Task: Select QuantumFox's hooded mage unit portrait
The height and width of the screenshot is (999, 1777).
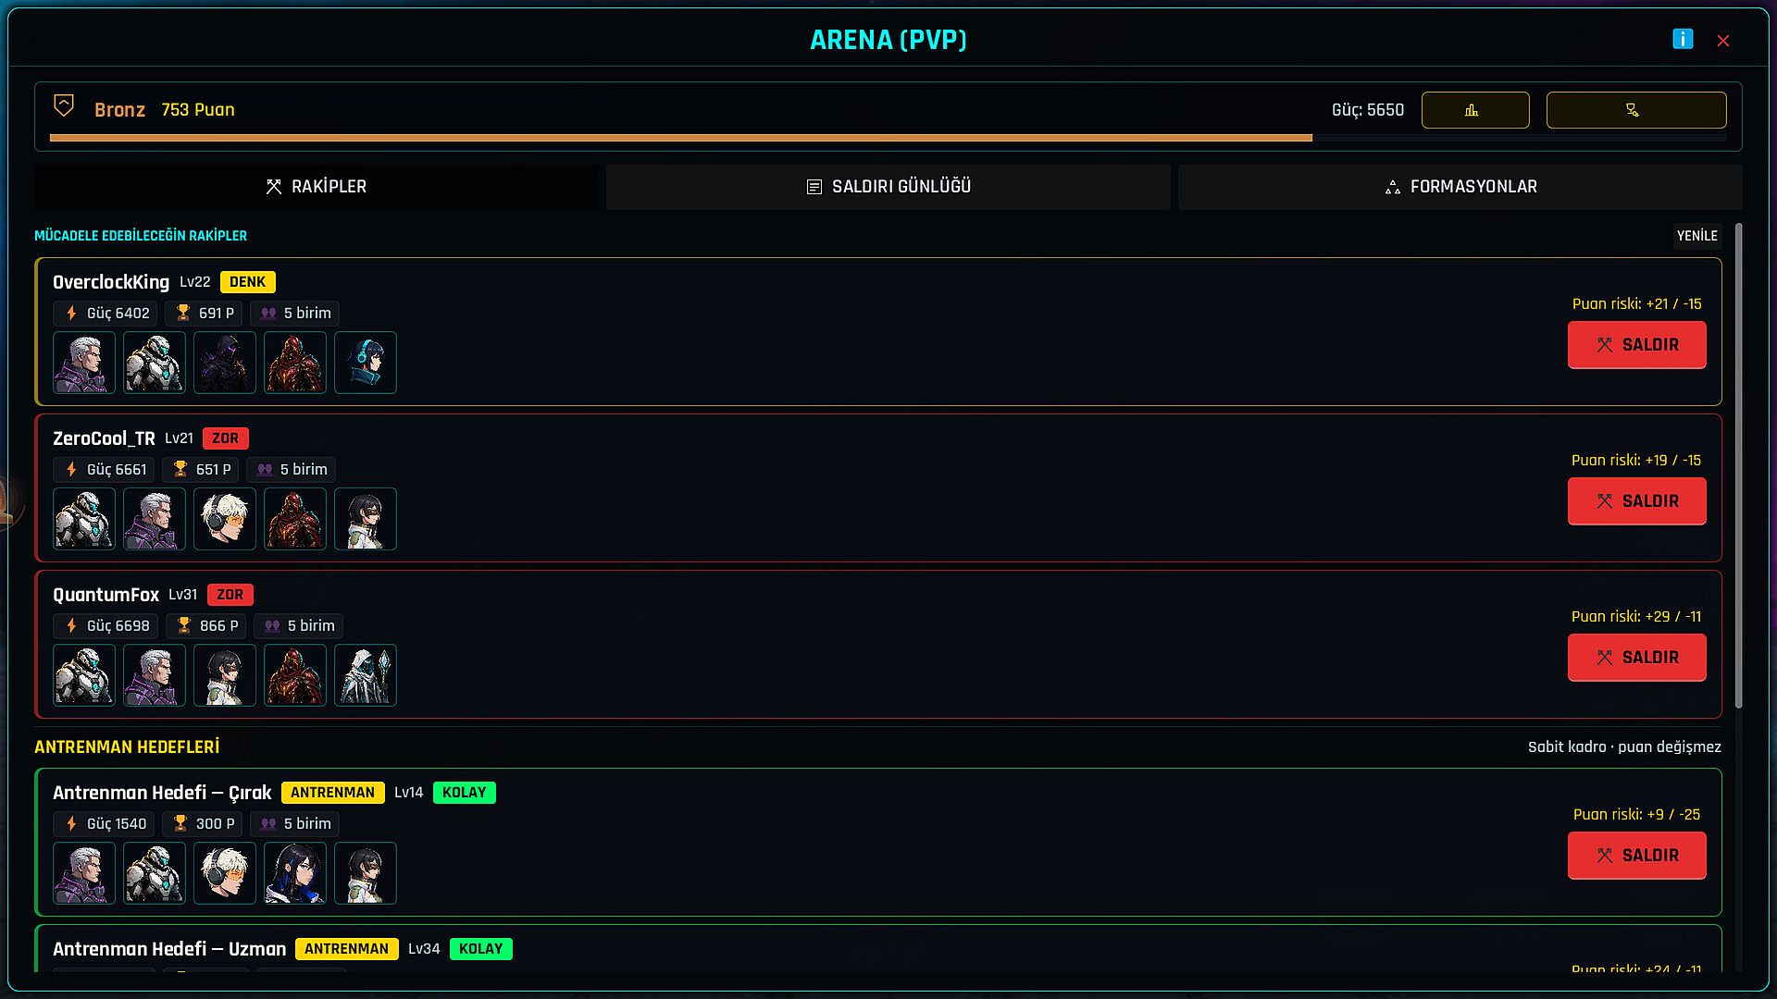Action: click(x=366, y=675)
